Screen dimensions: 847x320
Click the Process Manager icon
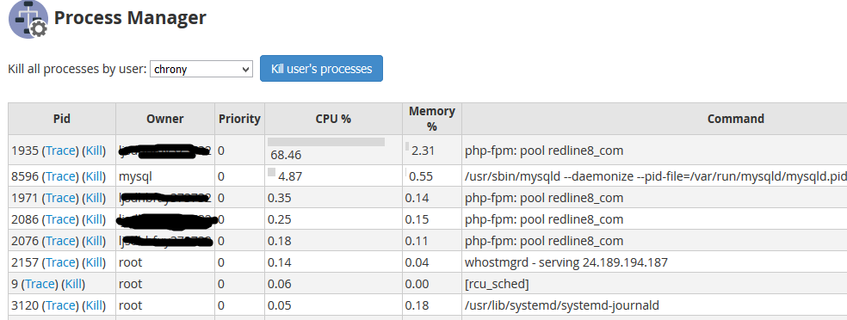[x=28, y=20]
